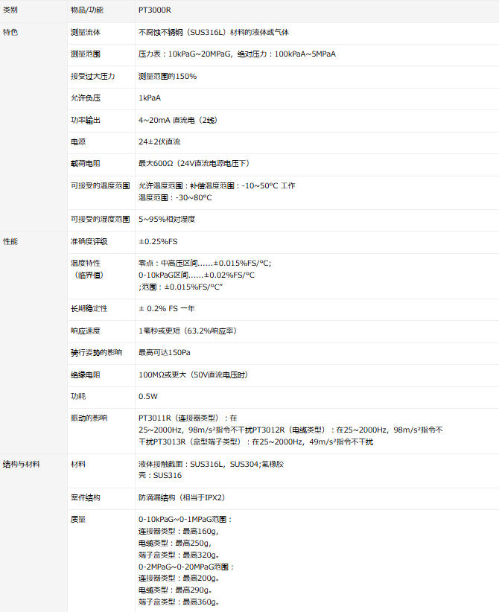Click the '端子盒类型：最高320g' line
The image size is (499, 612).
pos(179,555)
